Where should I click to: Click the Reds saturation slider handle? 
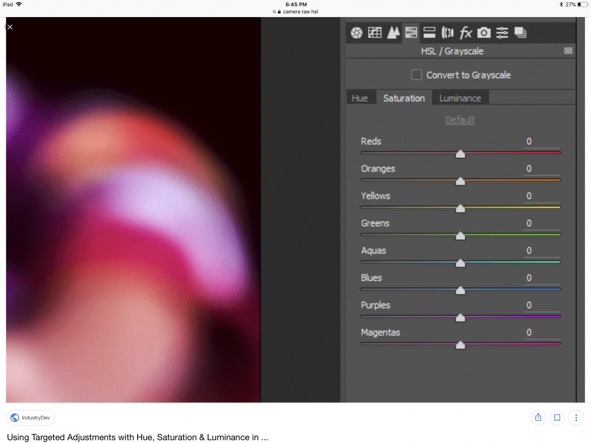tap(460, 154)
